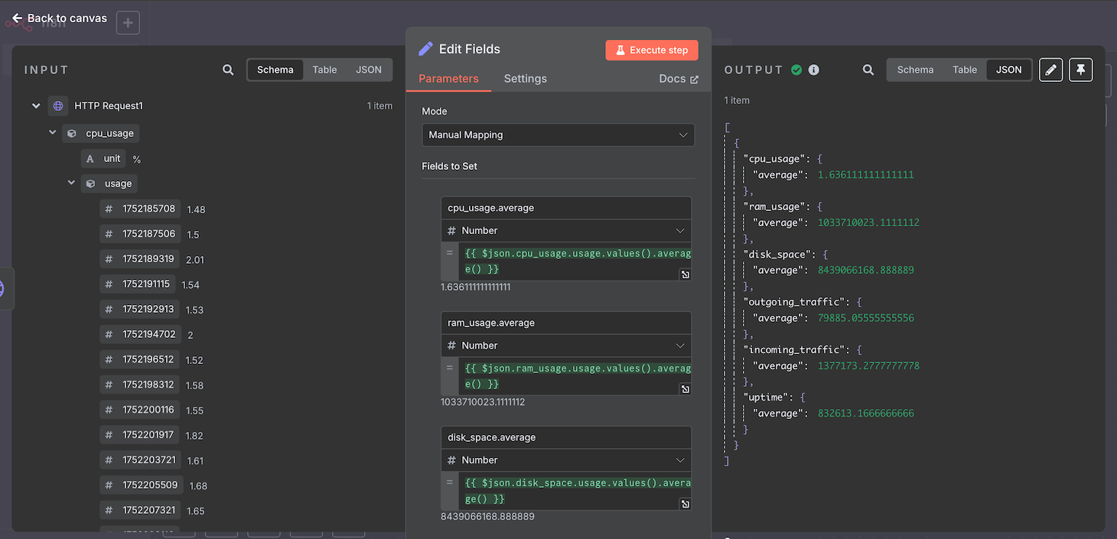Collapse the HTTP Request1 tree node
This screenshot has width=1117, height=539.
[x=36, y=106]
